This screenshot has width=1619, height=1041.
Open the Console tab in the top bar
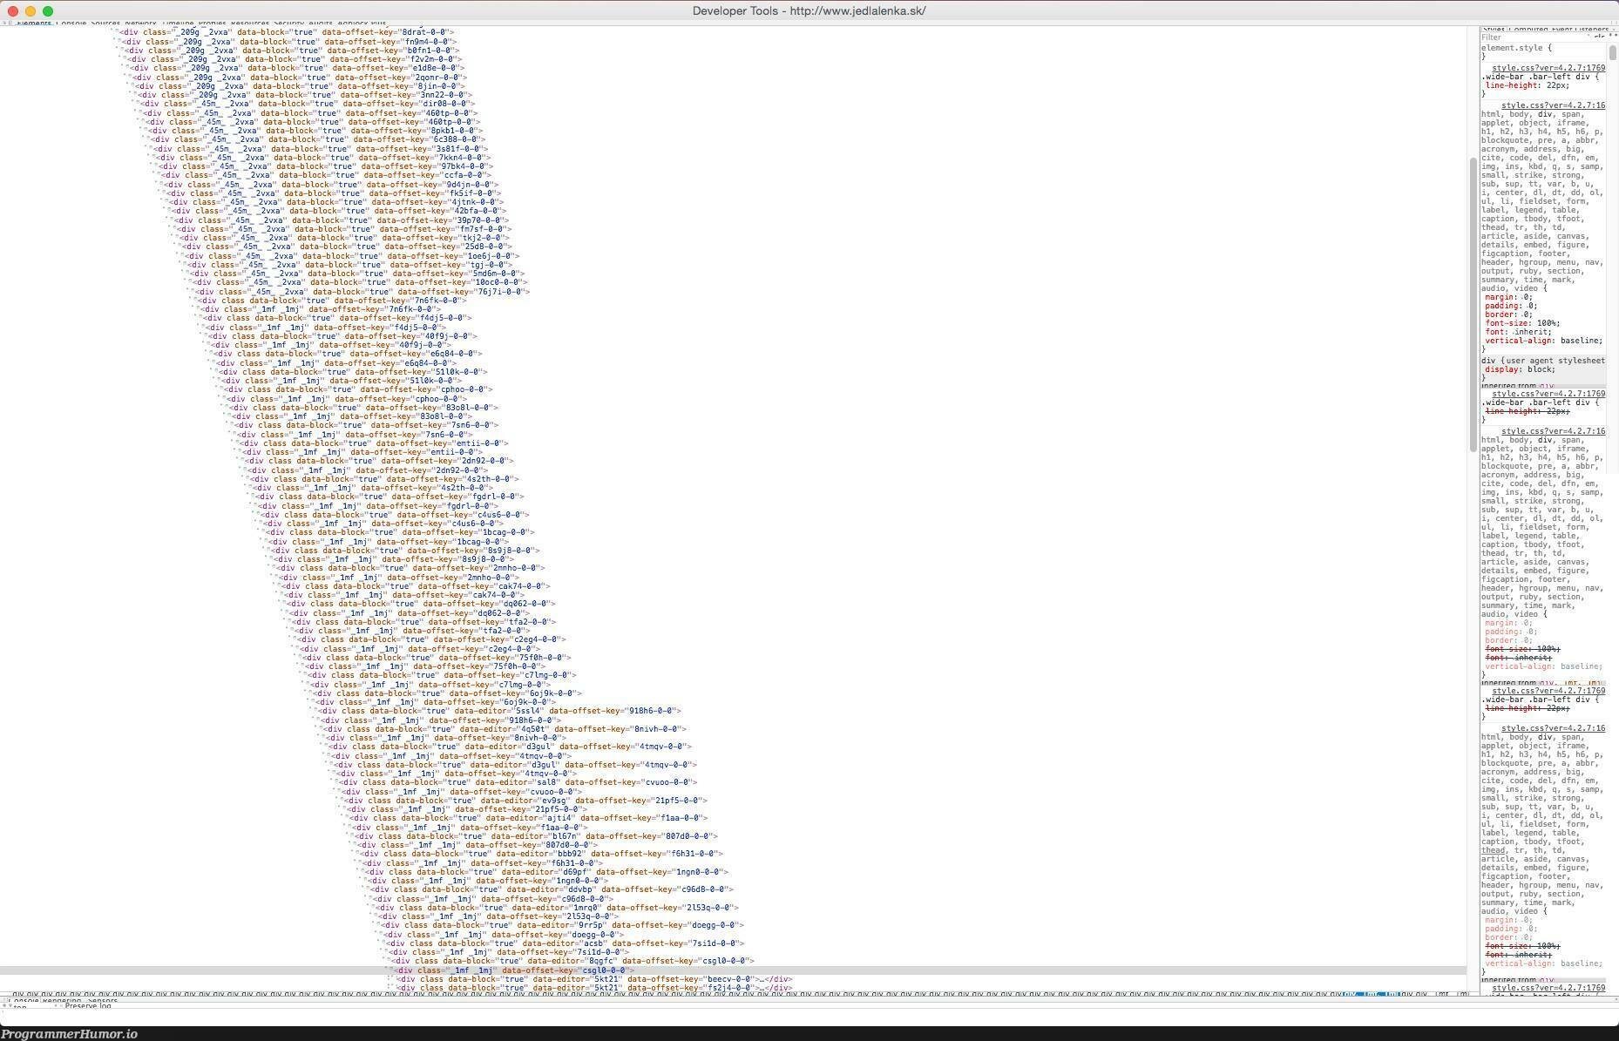(71, 24)
